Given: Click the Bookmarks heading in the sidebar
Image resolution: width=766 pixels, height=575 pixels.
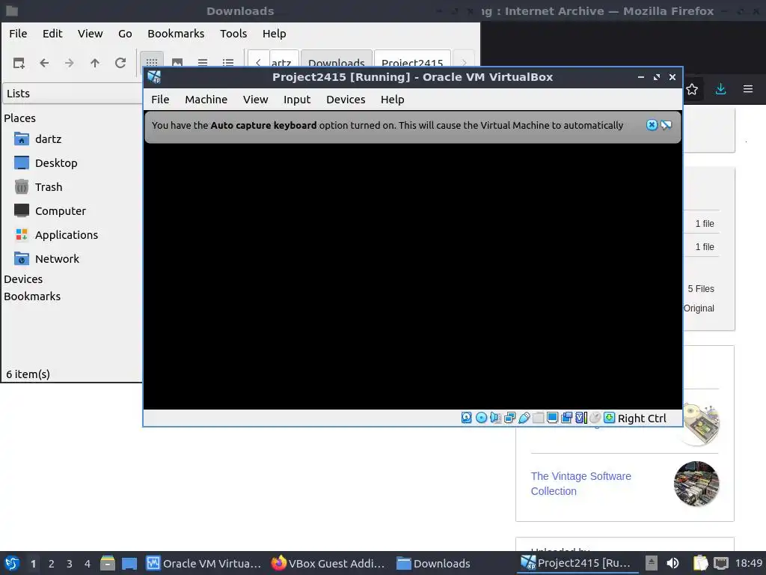Looking at the screenshot, I should tap(32, 296).
